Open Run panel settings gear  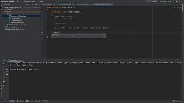(177, 60)
